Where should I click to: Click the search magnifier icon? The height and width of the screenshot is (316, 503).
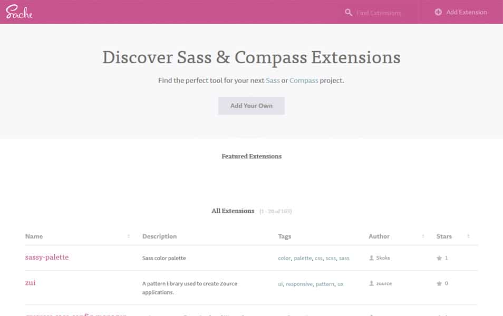tap(347, 12)
